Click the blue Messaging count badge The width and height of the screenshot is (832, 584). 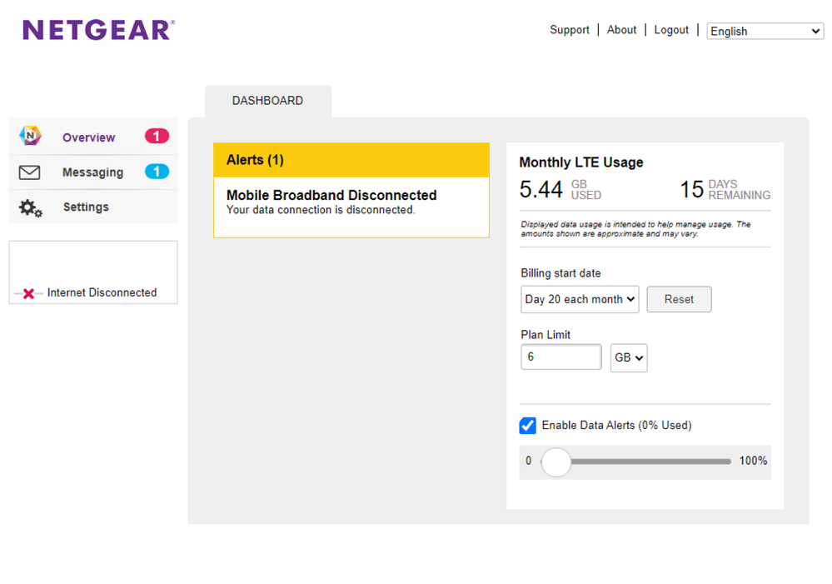157,172
